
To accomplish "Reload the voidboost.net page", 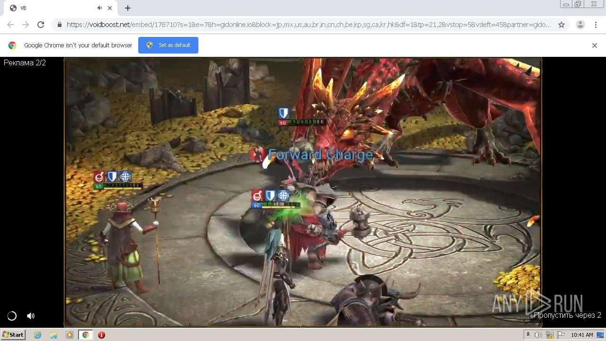I will pyautogui.click(x=41, y=25).
